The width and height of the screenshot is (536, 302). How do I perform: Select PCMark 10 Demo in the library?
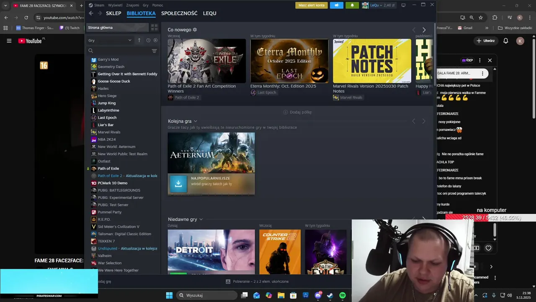pos(113,183)
